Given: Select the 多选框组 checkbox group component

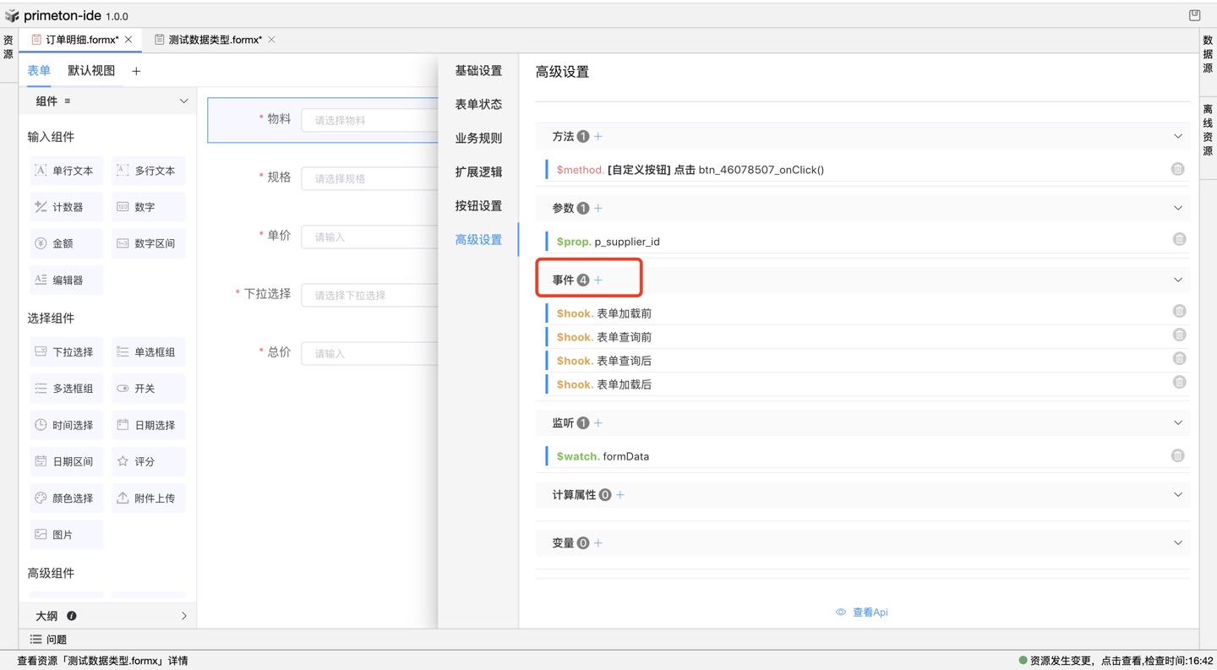Looking at the screenshot, I should click(x=66, y=389).
